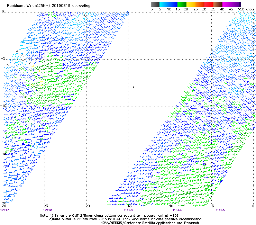Click the legend tick label 40
Image resolution: width=256 pixels, height=225 pixels.
(x=222, y=9)
